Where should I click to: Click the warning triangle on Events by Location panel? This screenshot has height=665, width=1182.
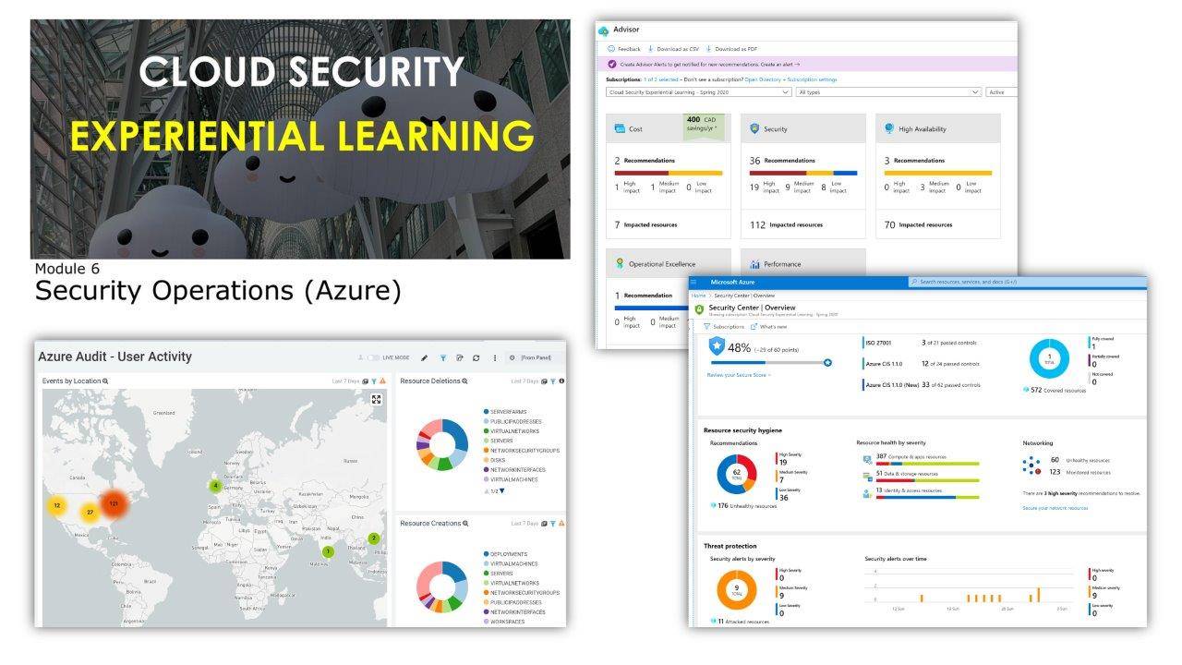[382, 381]
